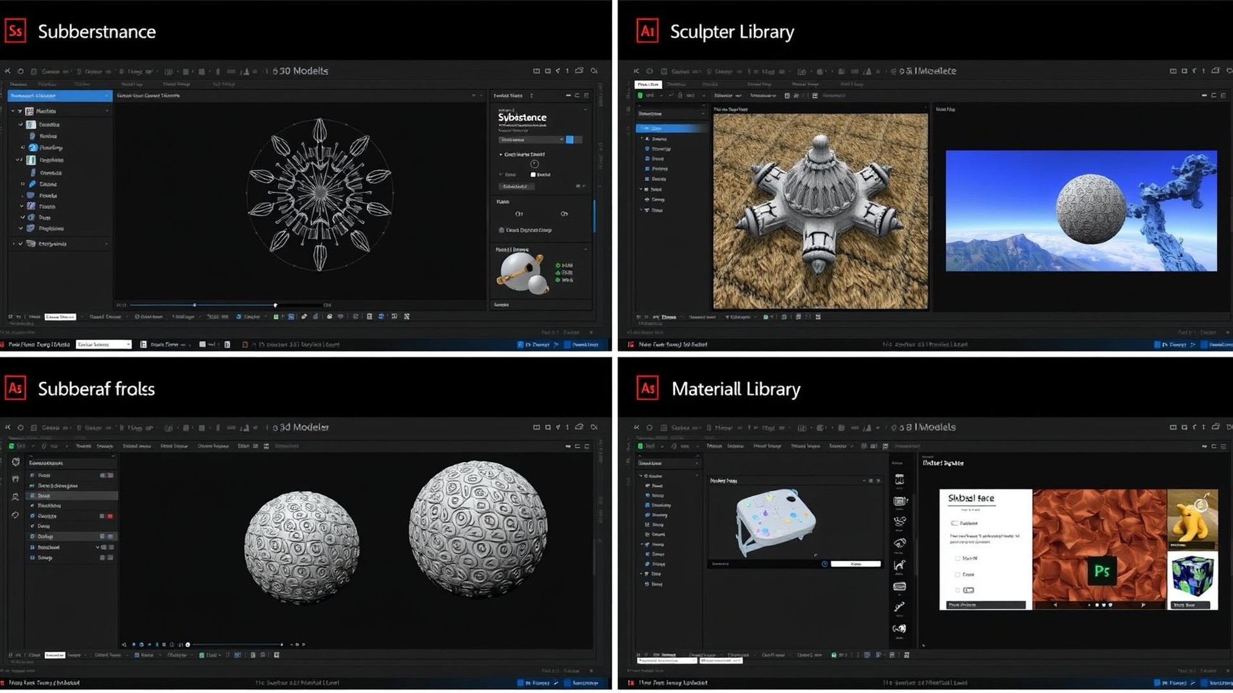Toggle the checkbox beside the material name in sidebar
The width and height of the screenshot is (1233, 693).
(21, 125)
